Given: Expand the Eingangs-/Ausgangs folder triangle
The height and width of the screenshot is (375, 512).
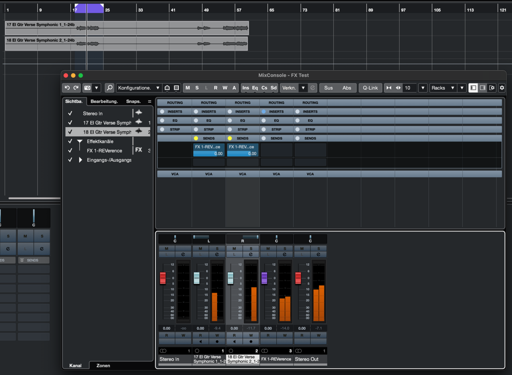Looking at the screenshot, I should click(x=80, y=160).
